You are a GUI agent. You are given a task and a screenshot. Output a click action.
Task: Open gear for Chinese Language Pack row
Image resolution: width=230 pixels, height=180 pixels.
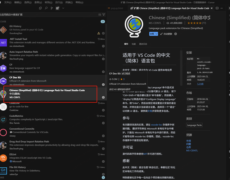(x=103, y=97)
